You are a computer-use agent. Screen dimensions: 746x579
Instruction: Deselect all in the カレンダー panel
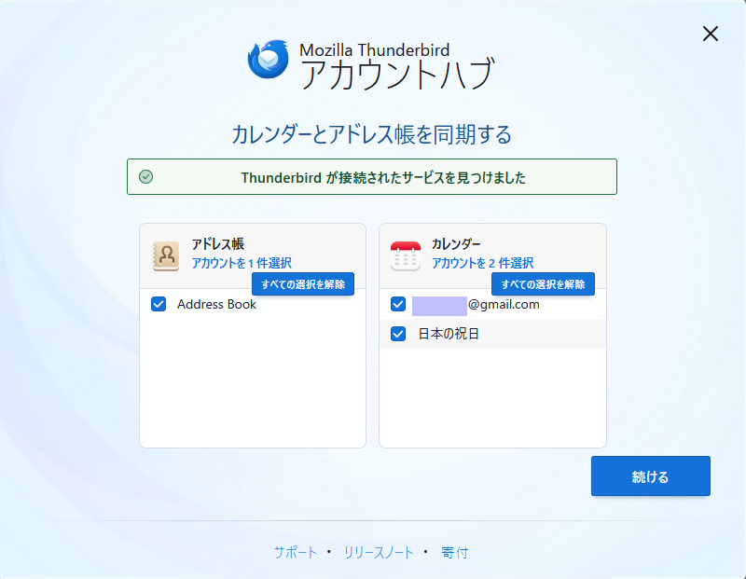tap(543, 284)
